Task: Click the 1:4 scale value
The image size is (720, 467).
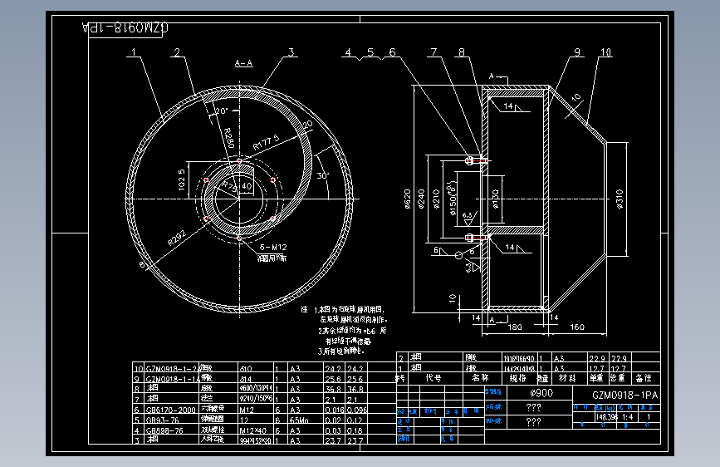Action: tap(628, 417)
